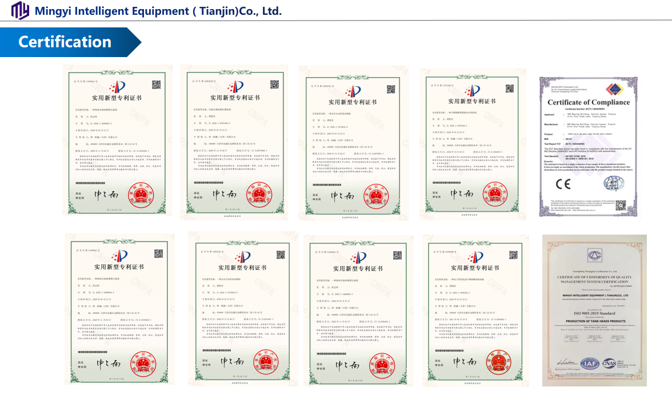Open the first patent certificate in bottom row
The image size is (672, 399).
[119, 309]
